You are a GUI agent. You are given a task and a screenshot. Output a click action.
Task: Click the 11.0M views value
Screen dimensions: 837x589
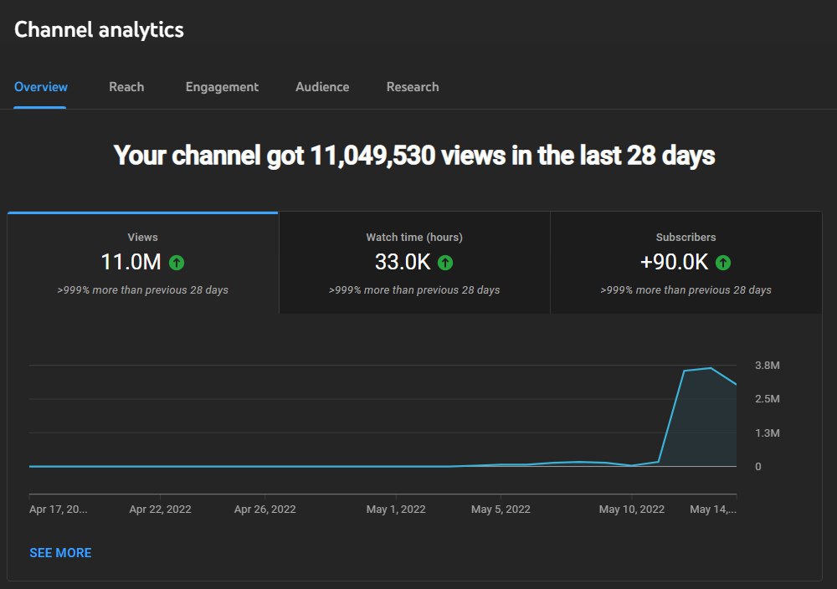tap(131, 263)
